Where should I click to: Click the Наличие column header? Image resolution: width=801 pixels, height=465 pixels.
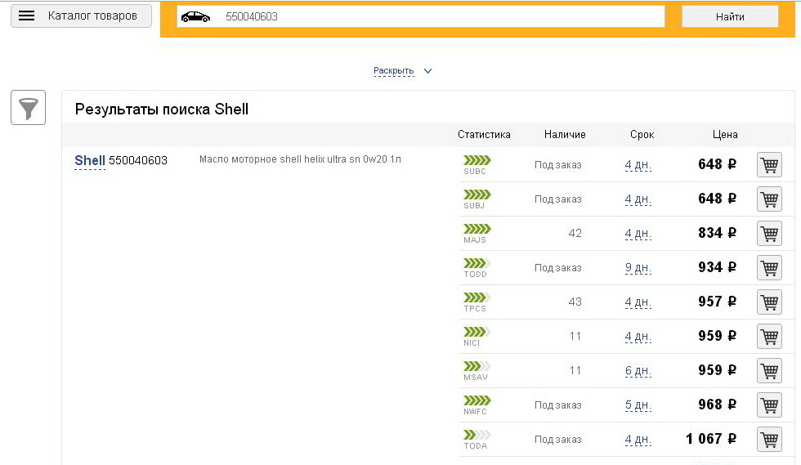coord(565,134)
